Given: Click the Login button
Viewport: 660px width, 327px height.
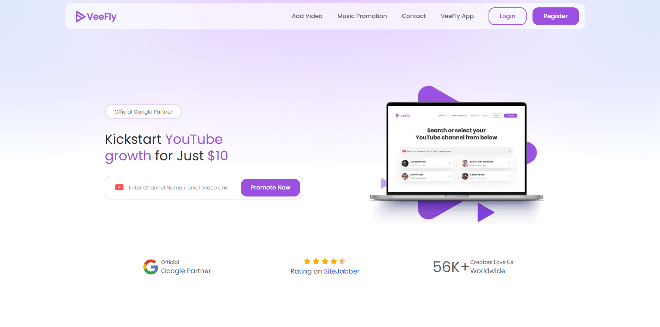Looking at the screenshot, I should tap(507, 16).
